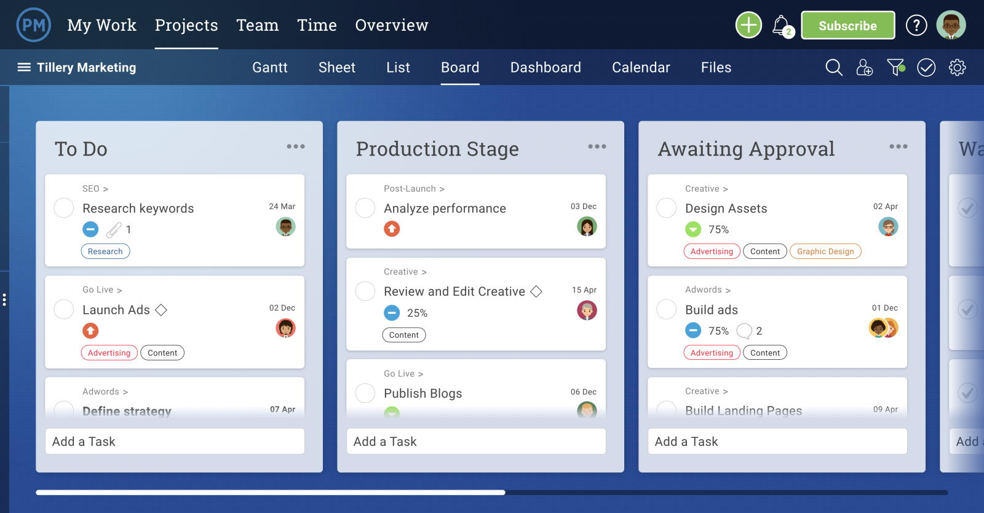This screenshot has width=984, height=513.
Task: Open project settings gear icon
Action: pos(957,67)
